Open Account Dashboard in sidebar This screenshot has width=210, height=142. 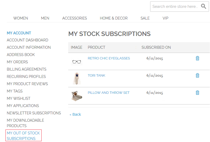(27, 40)
